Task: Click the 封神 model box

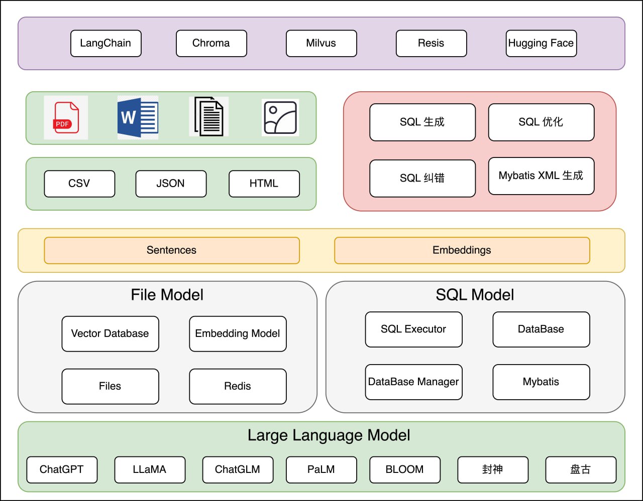Action: tap(493, 470)
